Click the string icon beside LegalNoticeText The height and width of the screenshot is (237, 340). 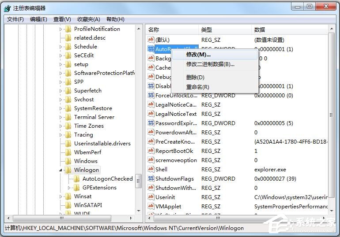point(151,114)
